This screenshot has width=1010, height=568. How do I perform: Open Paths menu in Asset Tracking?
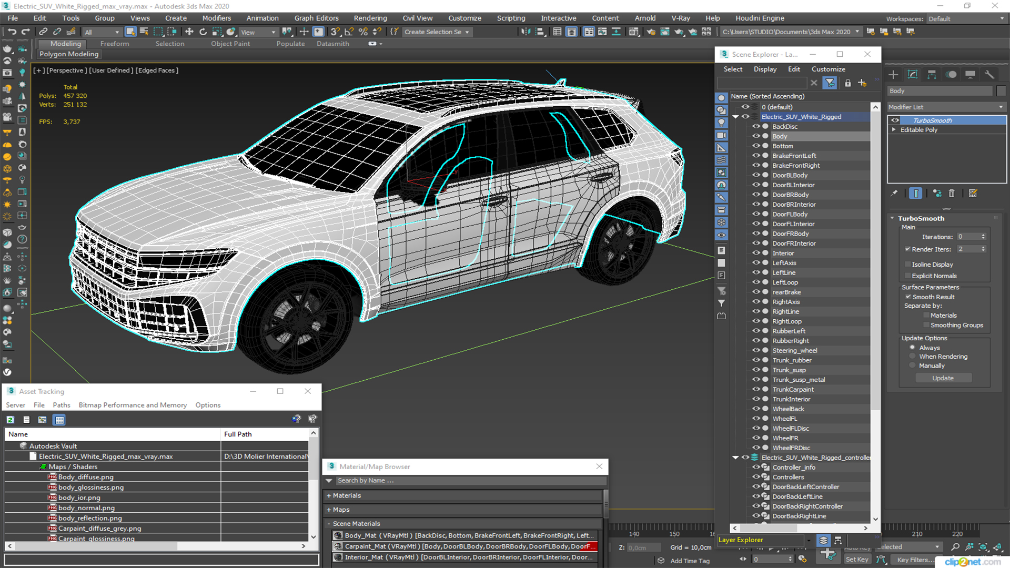point(62,405)
